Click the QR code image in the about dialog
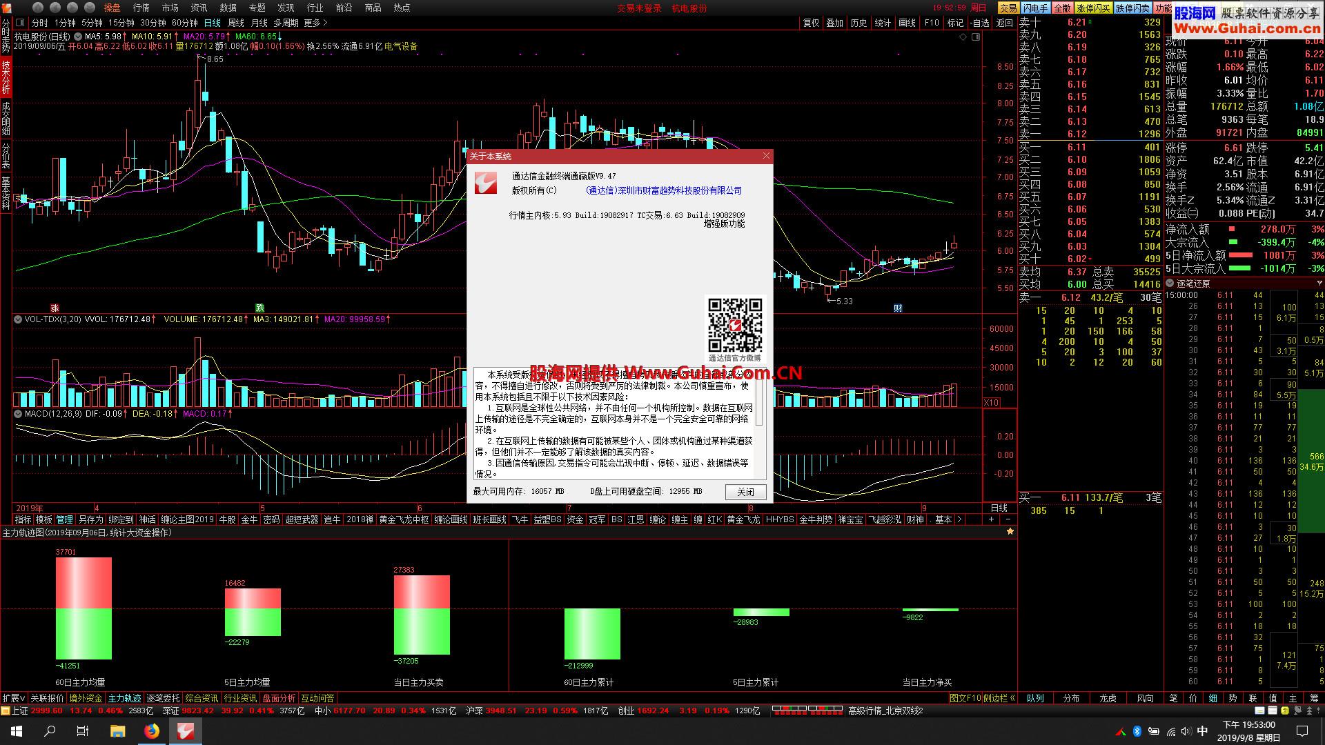 pyautogui.click(x=735, y=325)
